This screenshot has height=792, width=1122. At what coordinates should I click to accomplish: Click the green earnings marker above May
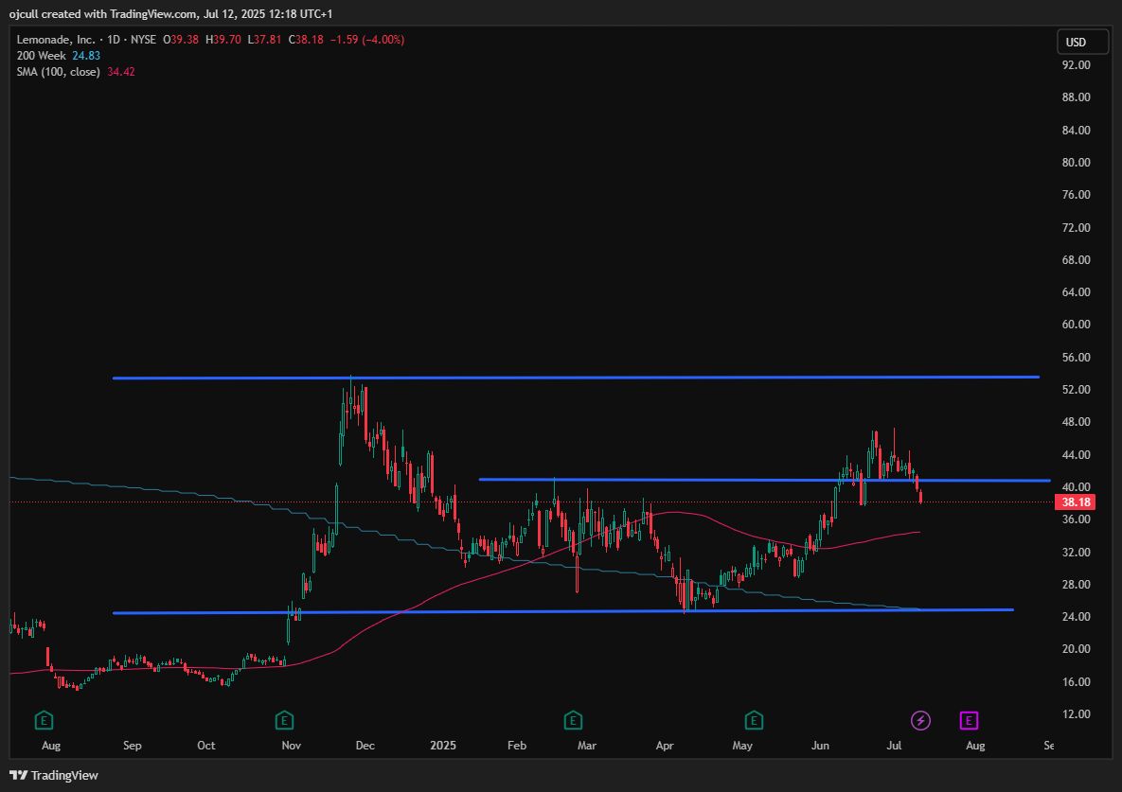[x=754, y=720]
